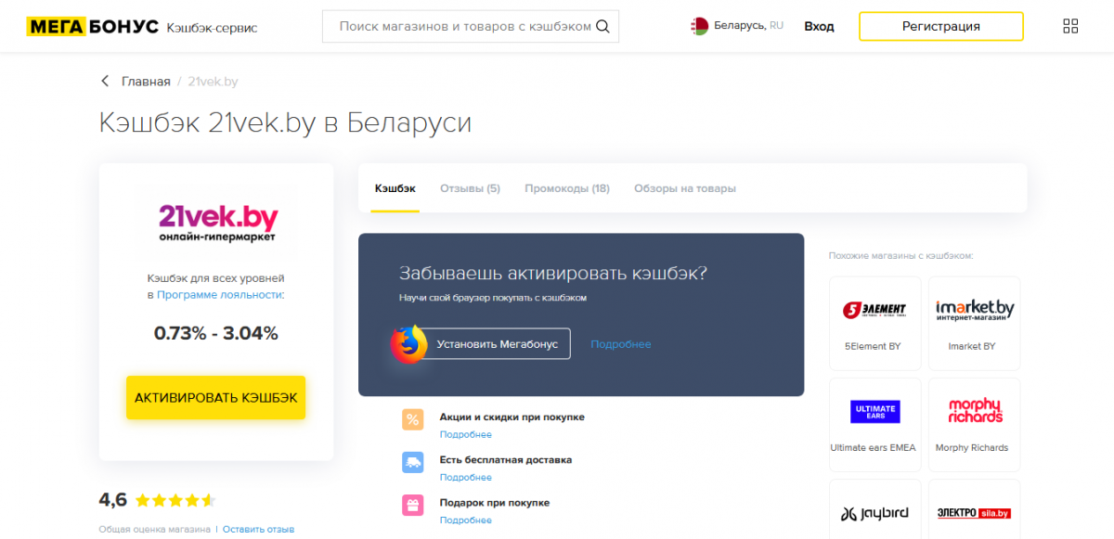Viewport: 1114px width, 539px height.
Task: Open the Программе лояльности link
Action: (221, 294)
